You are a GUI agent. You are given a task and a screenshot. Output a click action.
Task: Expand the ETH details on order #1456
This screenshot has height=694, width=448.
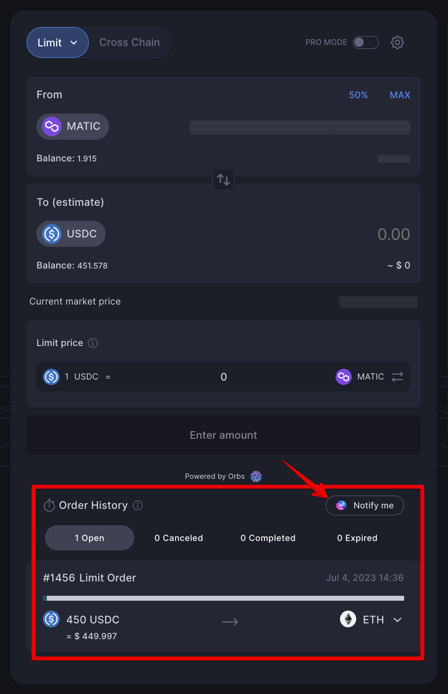coord(397,619)
